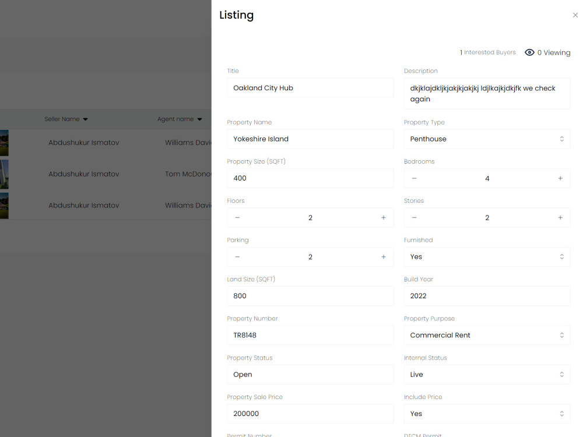This screenshot has width=583, height=437.
Task: Select third row Abdushukur Ismatov
Action: 83,206
